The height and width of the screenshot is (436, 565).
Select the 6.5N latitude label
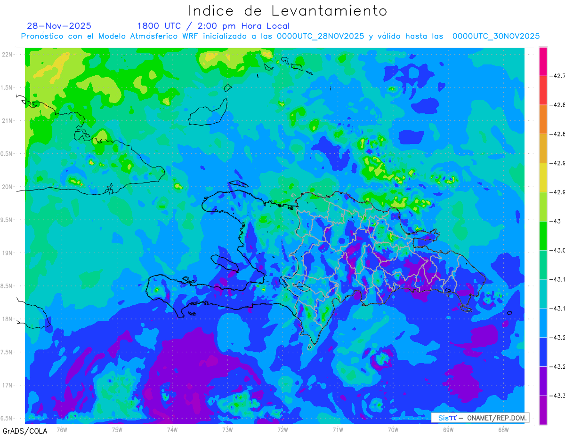pos(6,418)
